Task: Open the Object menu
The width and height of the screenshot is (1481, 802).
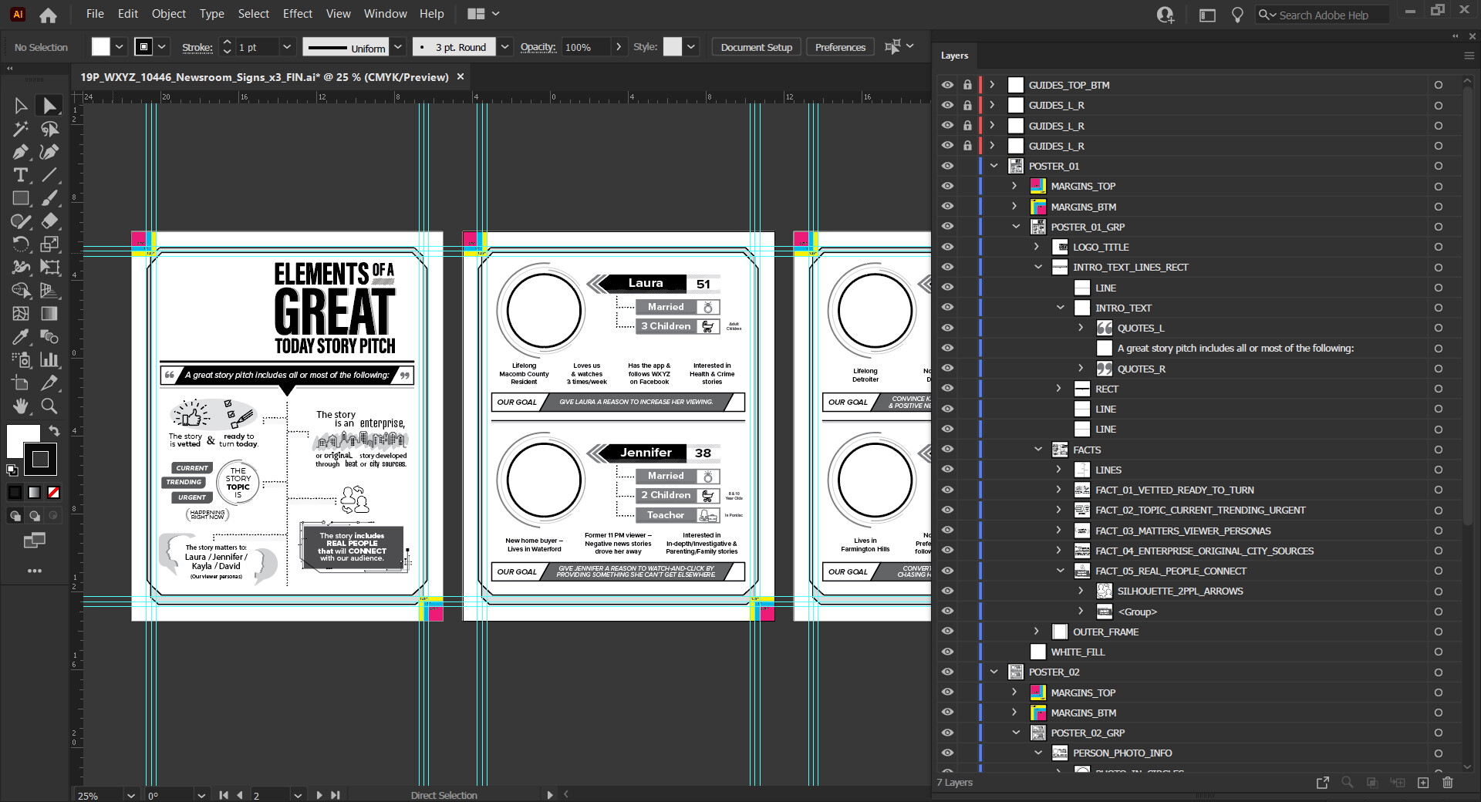Action: click(168, 14)
